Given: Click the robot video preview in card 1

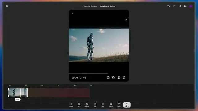Looking at the screenshot, I should tap(99, 45).
